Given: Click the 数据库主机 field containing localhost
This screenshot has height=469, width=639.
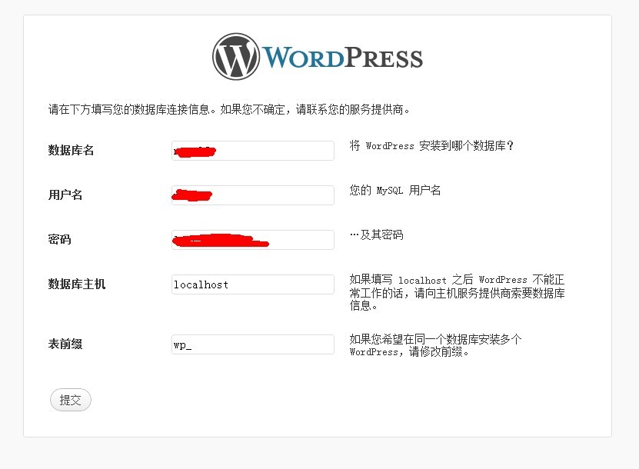Looking at the screenshot, I should pyautogui.click(x=253, y=284).
